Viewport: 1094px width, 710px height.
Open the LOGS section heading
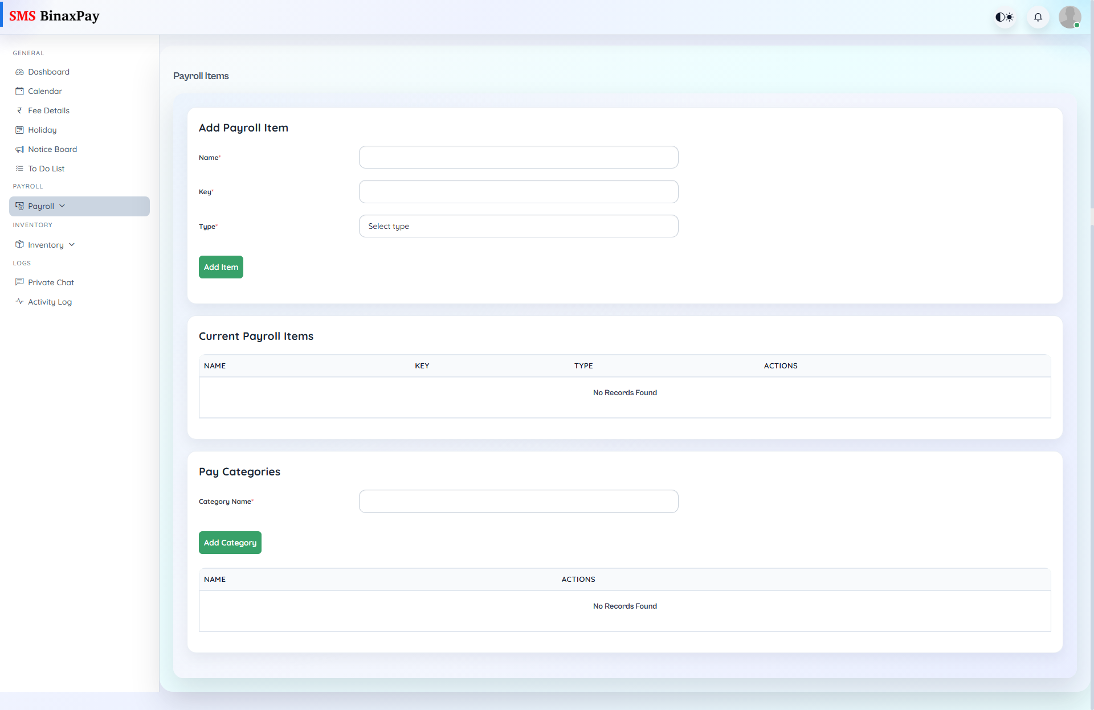coord(22,263)
